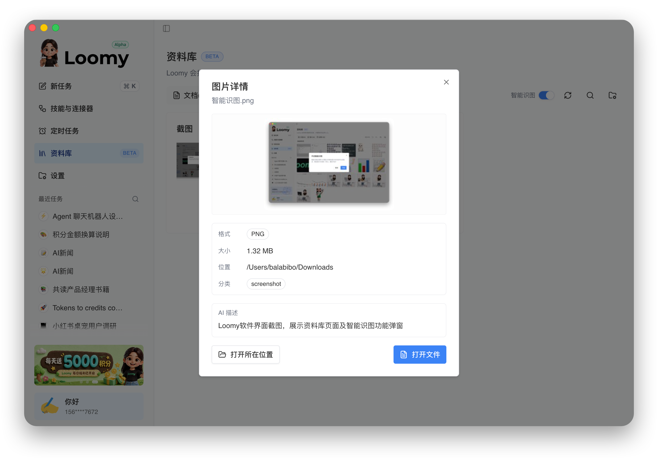
Task: Click the AI 描述 text content
Action: (x=310, y=326)
